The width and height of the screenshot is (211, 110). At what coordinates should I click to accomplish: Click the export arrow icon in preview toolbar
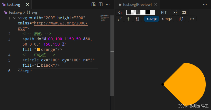click(192, 19)
